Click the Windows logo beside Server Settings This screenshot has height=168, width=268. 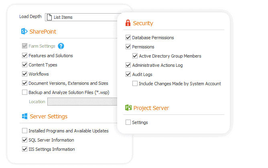pyautogui.click(x=24, y=116)
